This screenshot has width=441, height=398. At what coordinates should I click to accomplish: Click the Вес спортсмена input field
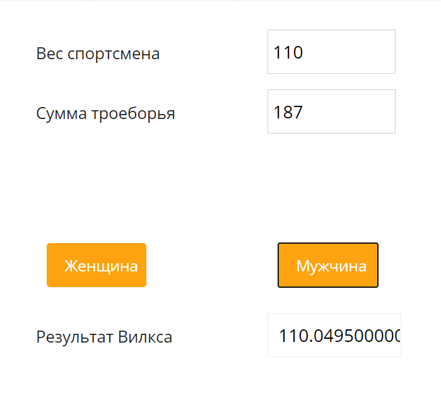click(x=331, y=52)
